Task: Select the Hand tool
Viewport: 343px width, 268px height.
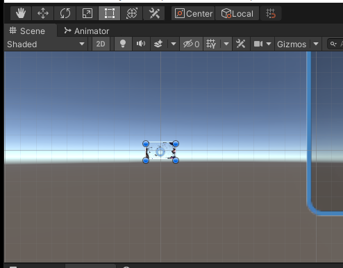Action: [21, 13]
